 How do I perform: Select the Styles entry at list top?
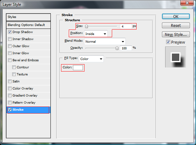pos(29,17)
